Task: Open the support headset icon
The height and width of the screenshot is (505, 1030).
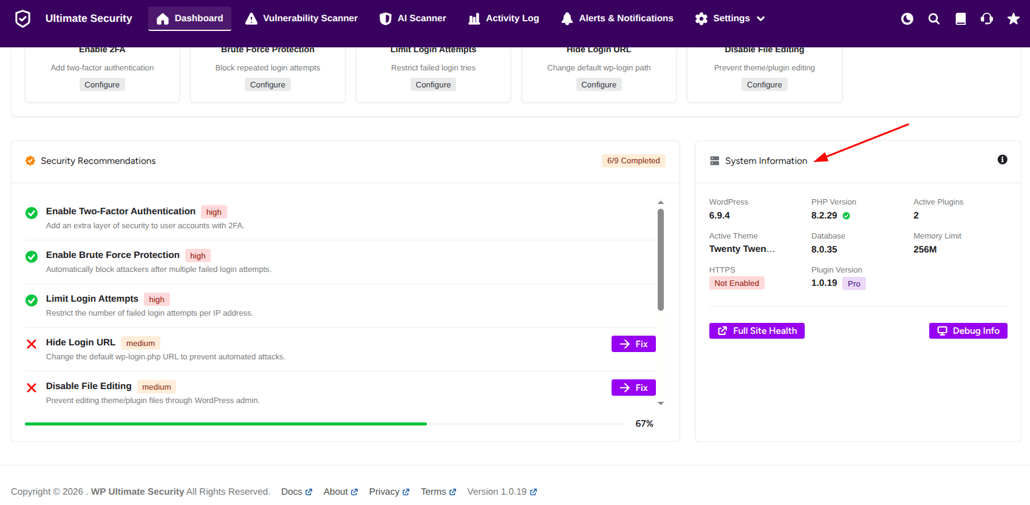Action: 987,19
